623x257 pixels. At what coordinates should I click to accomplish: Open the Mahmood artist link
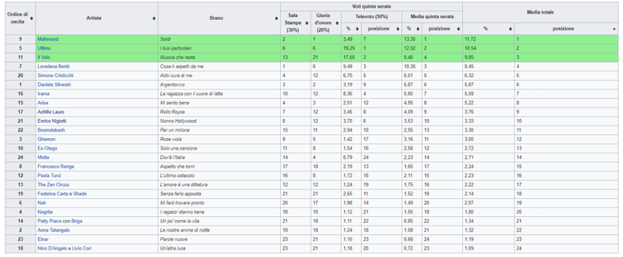tap(47, 39)
